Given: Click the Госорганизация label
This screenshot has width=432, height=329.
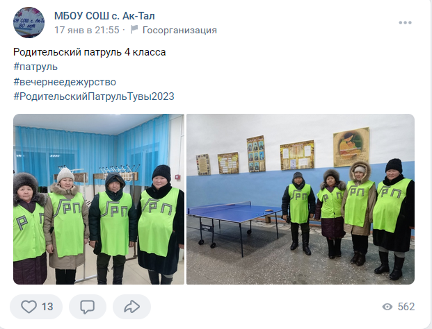Looking at the screenshot, I should (179, 30).
